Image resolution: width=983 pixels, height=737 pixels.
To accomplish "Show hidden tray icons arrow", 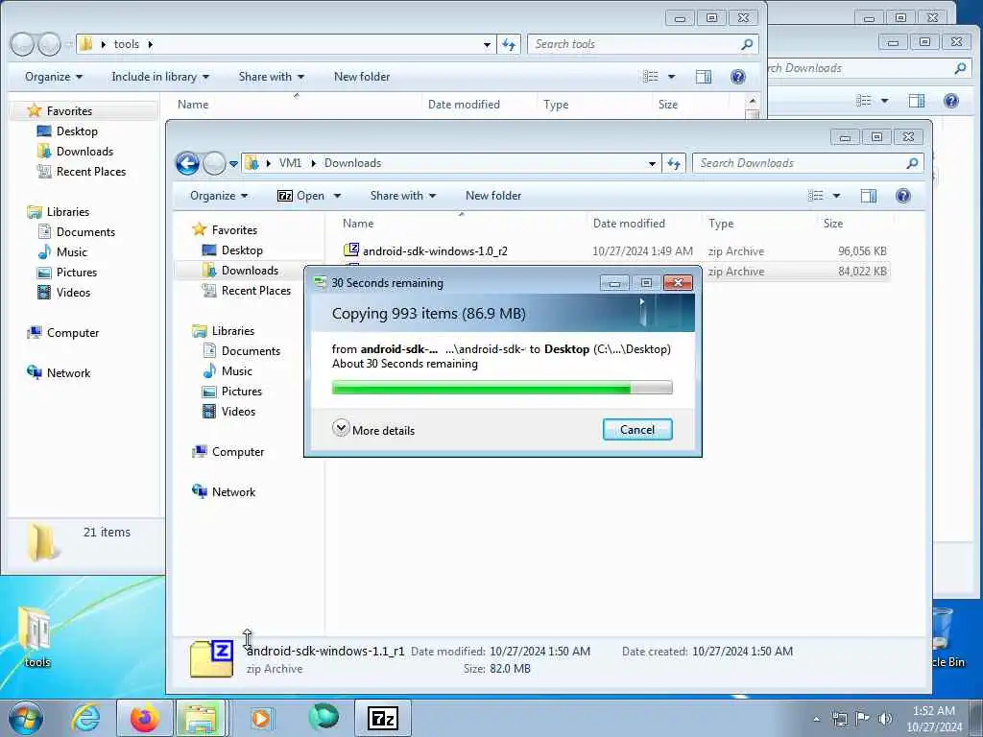I will pos(816,719).
